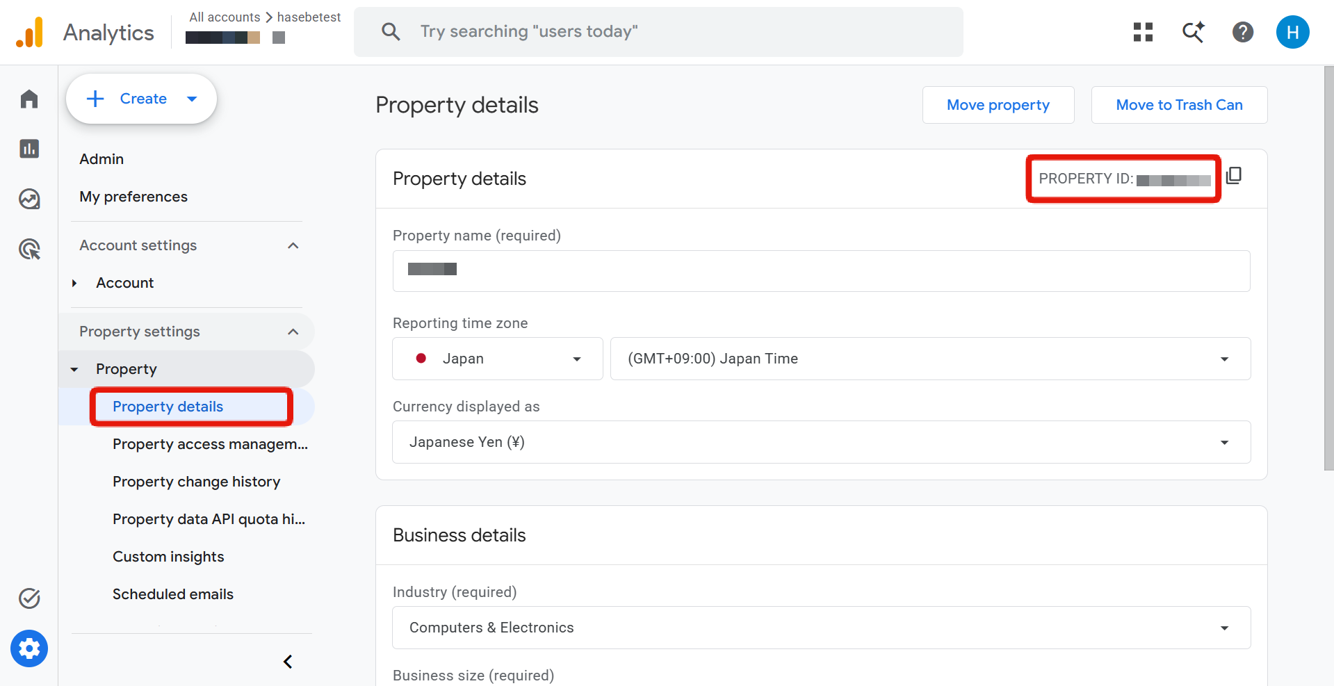The height and width of the screenshot is (686, 1334).
Task: Click the All accounts breadcrumb
Action: point(225,17)
